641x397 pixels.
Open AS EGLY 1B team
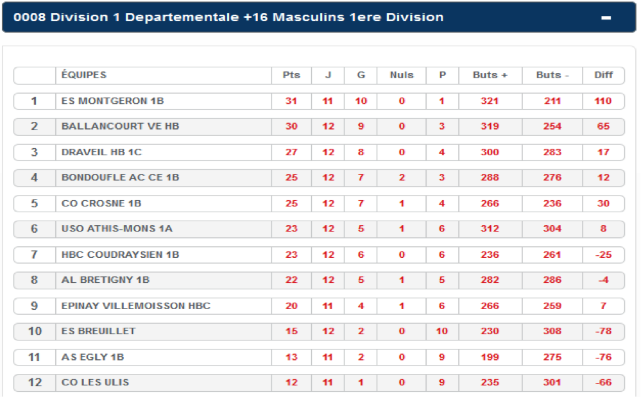92,357
